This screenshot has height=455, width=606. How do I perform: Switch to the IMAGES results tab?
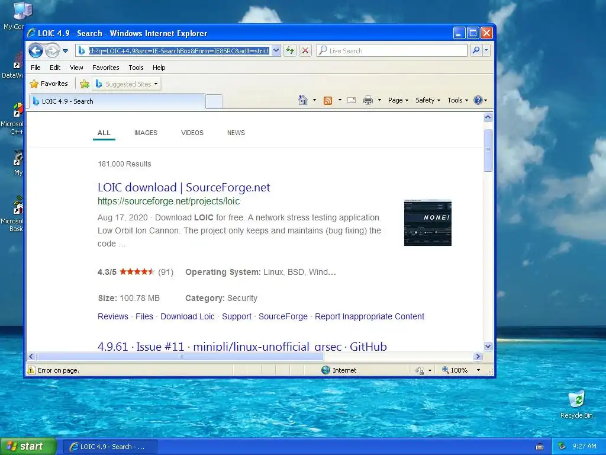(146, 133)
